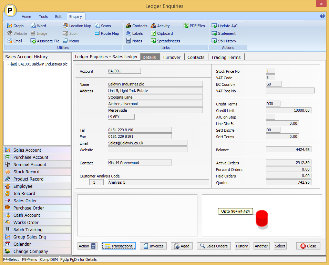Click the History button
This screenshot has height=265, width=329.
tap(242, 246)
